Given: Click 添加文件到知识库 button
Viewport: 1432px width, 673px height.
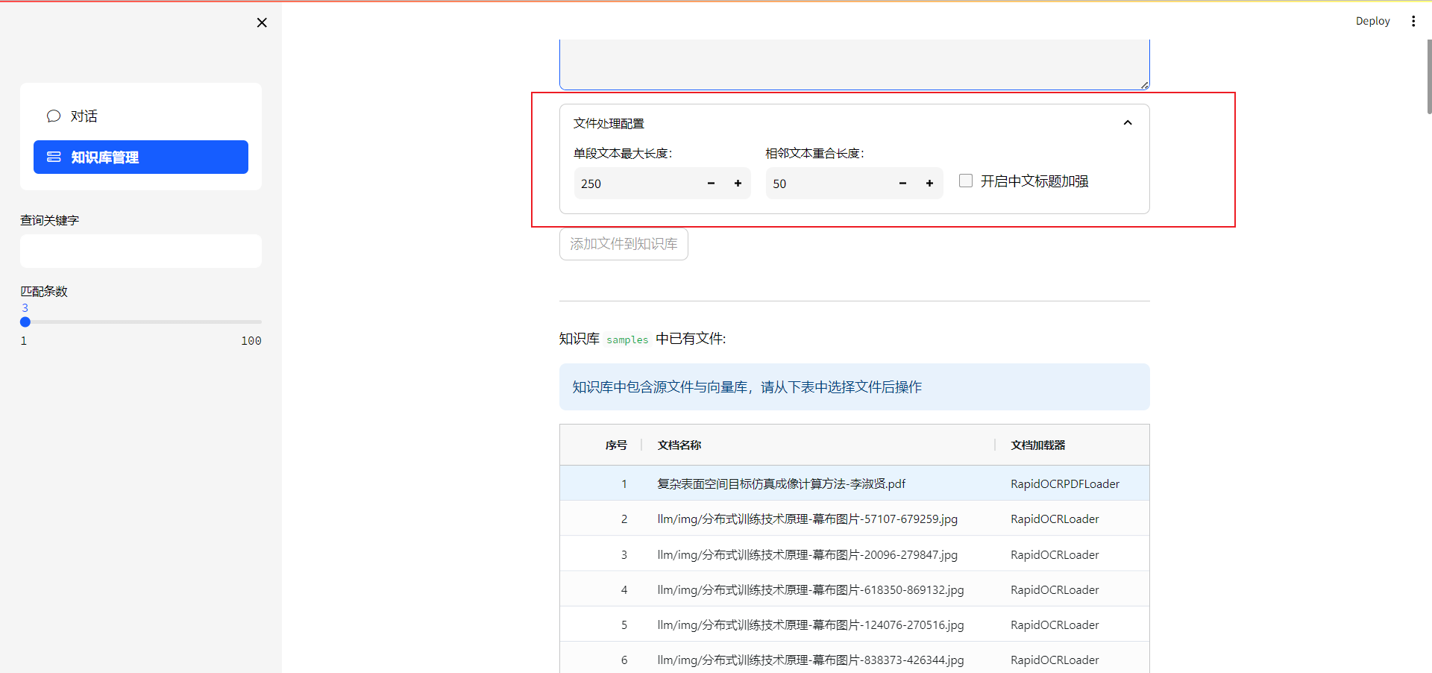Looking at the screenshot, I should [x=624, y=244].
